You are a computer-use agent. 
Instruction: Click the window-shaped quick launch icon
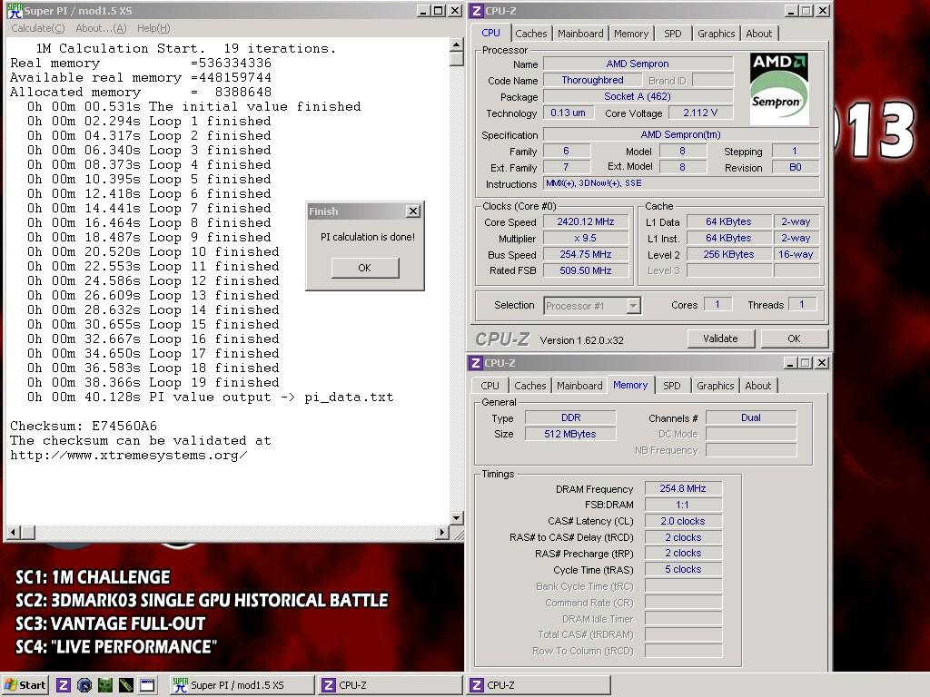click(147, 686)
